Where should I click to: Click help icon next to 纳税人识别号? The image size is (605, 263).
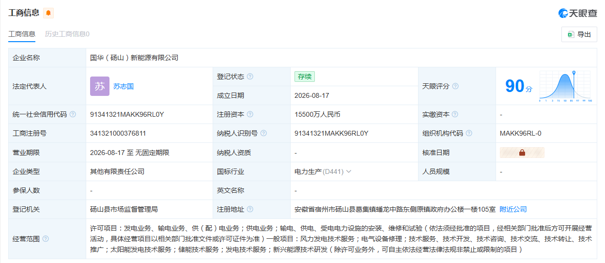coord(264,133)
